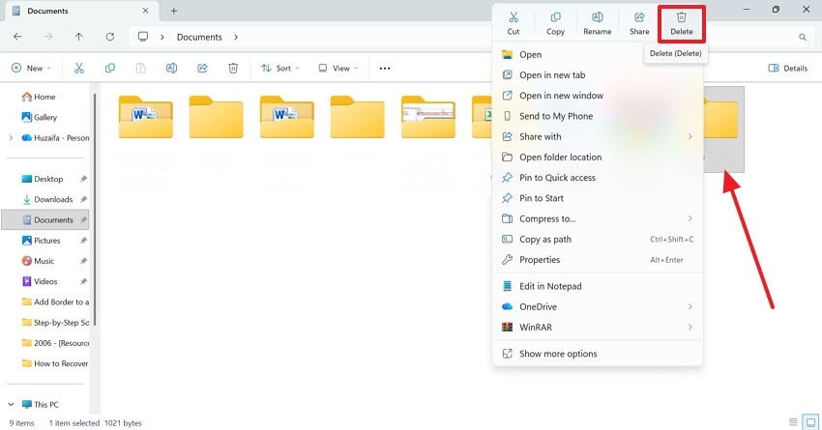Toggle the Details pane

point(787,68)
